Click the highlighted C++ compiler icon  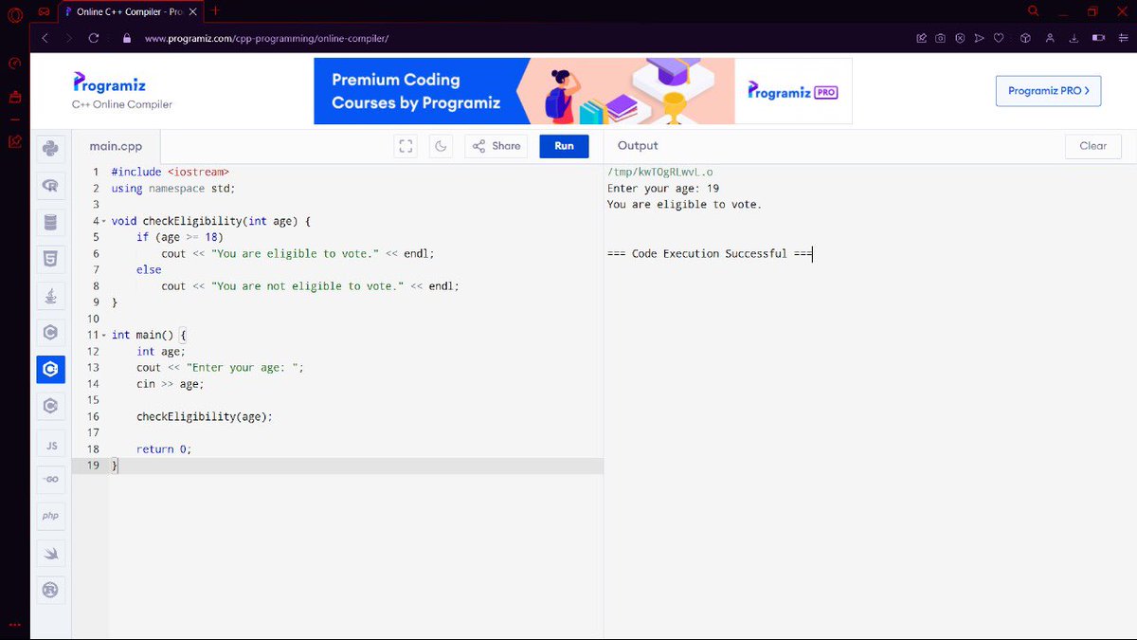[50, 370]
